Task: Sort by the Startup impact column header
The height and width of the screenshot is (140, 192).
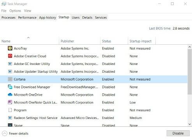Action: 142,41
